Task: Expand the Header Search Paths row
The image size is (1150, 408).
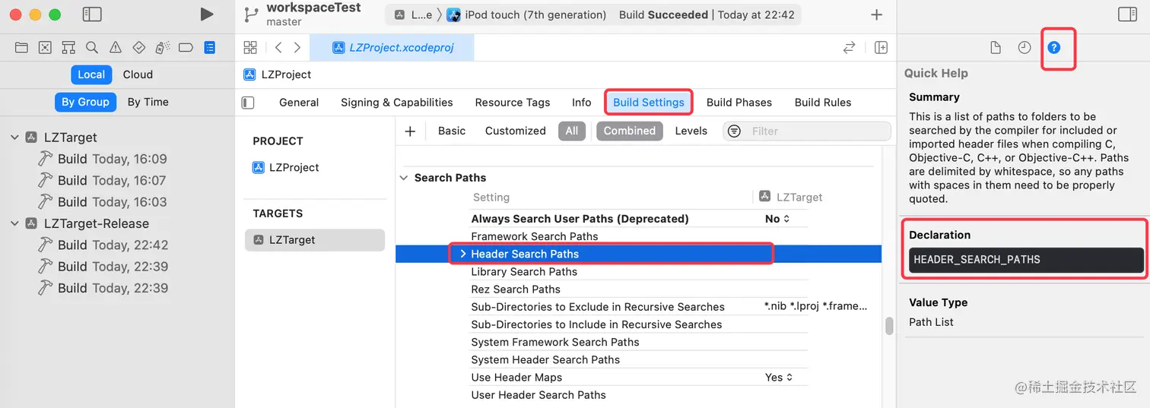Action: pos(462,254)
